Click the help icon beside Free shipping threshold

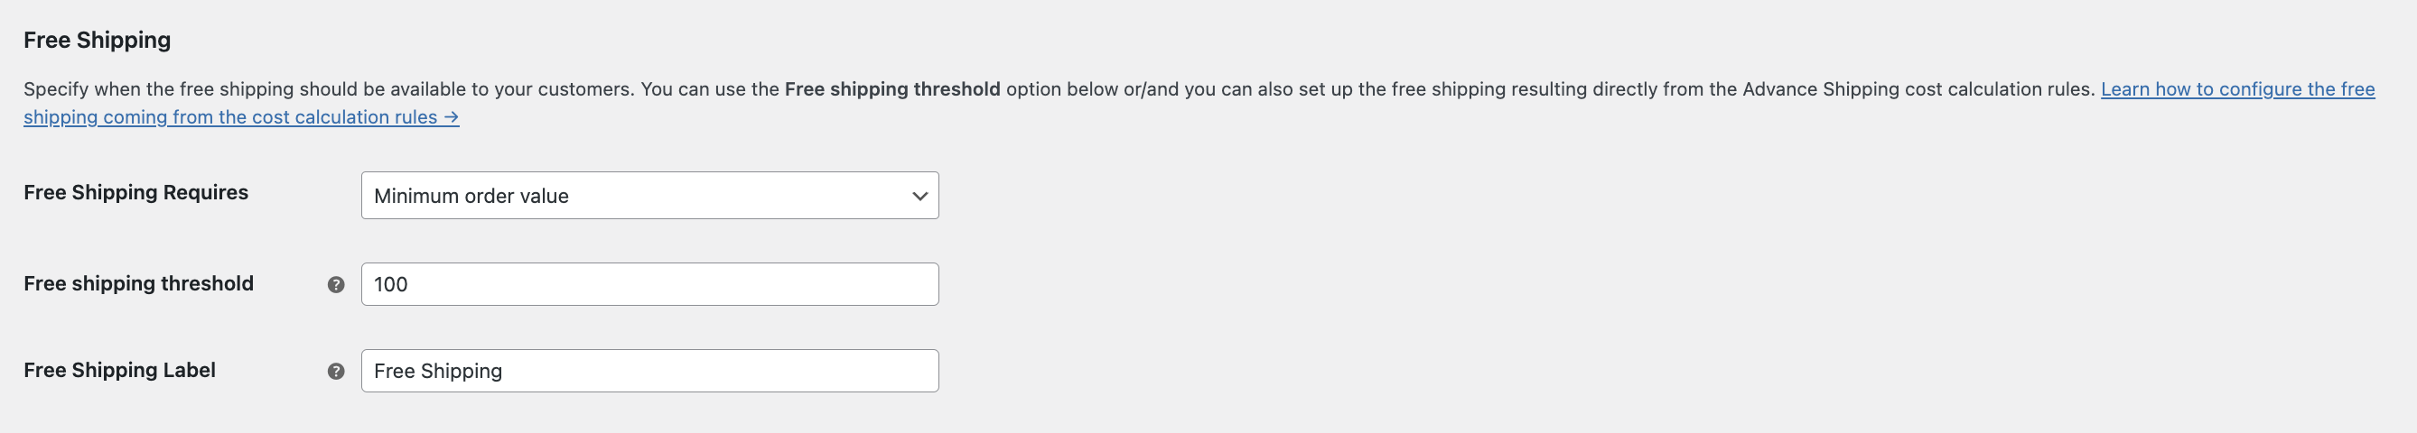336,285
